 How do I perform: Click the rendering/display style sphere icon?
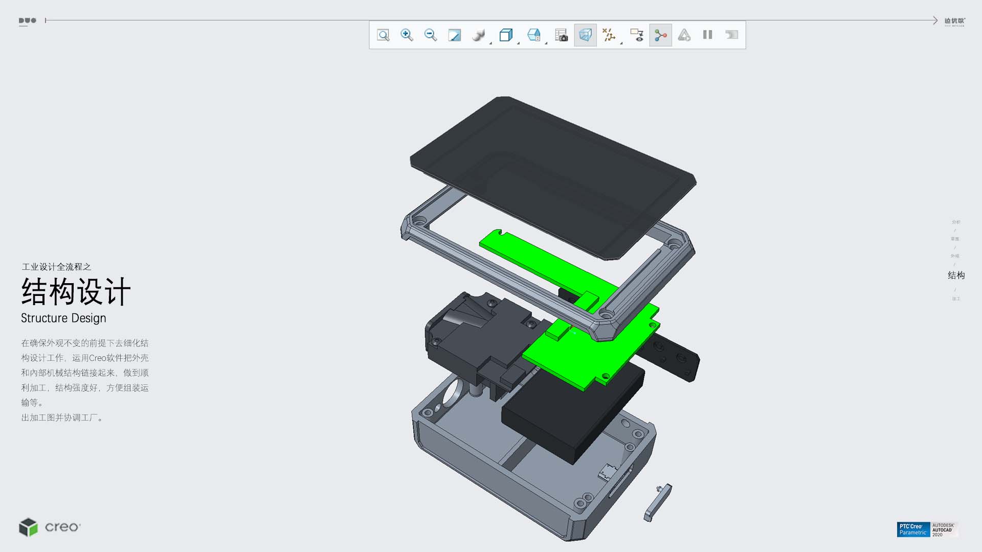click(x=478, y=35)
